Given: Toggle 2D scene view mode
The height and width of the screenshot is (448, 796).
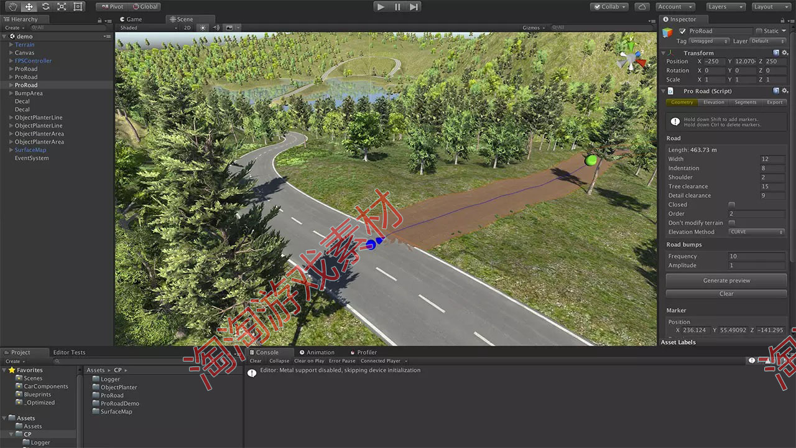Looking at the screenshot, I should point(187,27).
